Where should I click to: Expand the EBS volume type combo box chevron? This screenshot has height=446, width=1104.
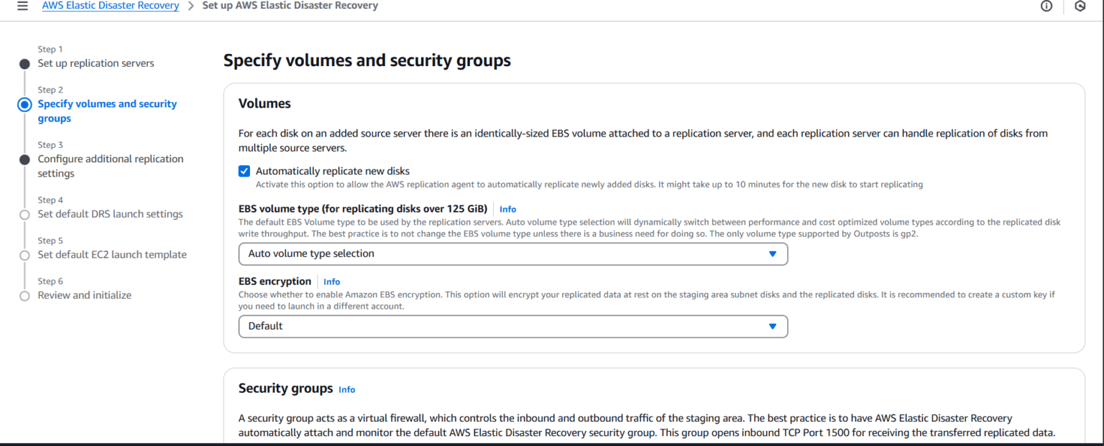tap(773, 254)
